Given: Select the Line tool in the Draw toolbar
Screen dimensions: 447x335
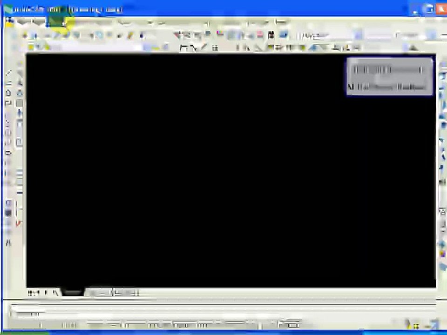Looking at the screenshot, I should coord(8,73).
